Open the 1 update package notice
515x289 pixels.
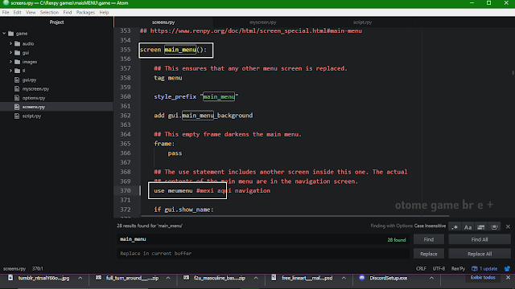tap(484, 269)
